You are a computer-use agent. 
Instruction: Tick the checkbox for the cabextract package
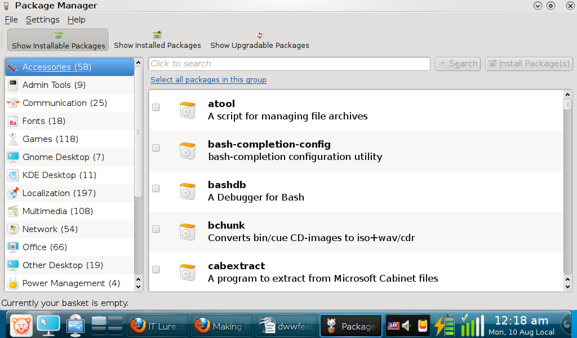(x=156, y=270)
